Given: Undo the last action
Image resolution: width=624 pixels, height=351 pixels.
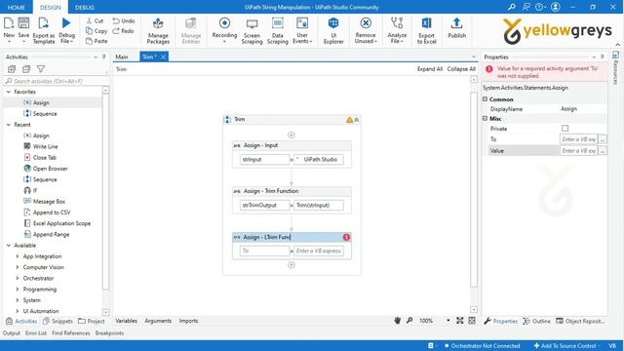Looking at the screenshot, I should click(x=124, y=20).
